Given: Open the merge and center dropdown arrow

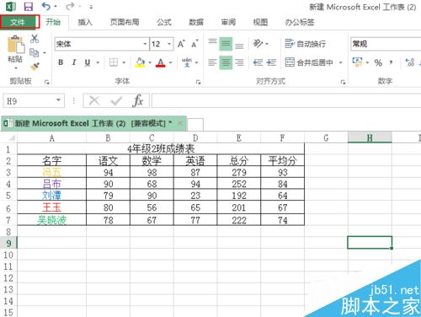Looking at the screenshot, I should [340, 62].
